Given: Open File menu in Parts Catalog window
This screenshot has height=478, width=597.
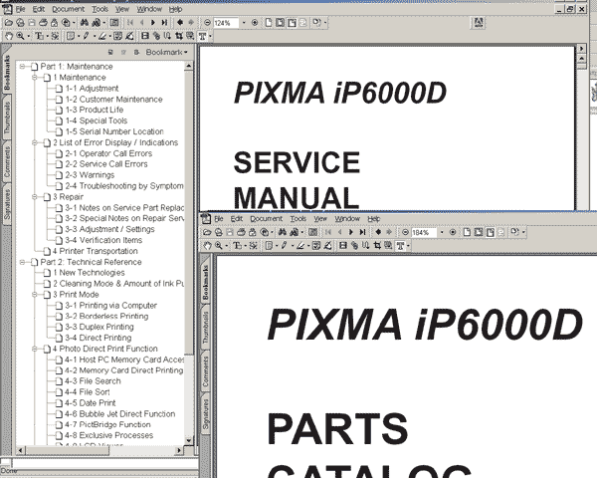Looking at the screenshot, I should point(219,219).
